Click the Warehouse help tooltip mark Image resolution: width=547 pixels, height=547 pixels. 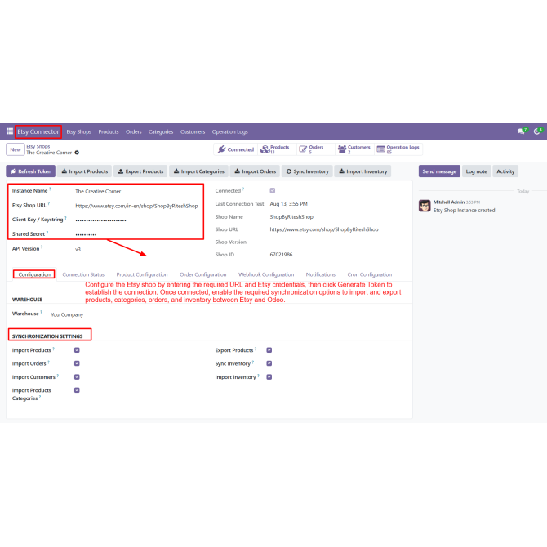tap(41, 312)
